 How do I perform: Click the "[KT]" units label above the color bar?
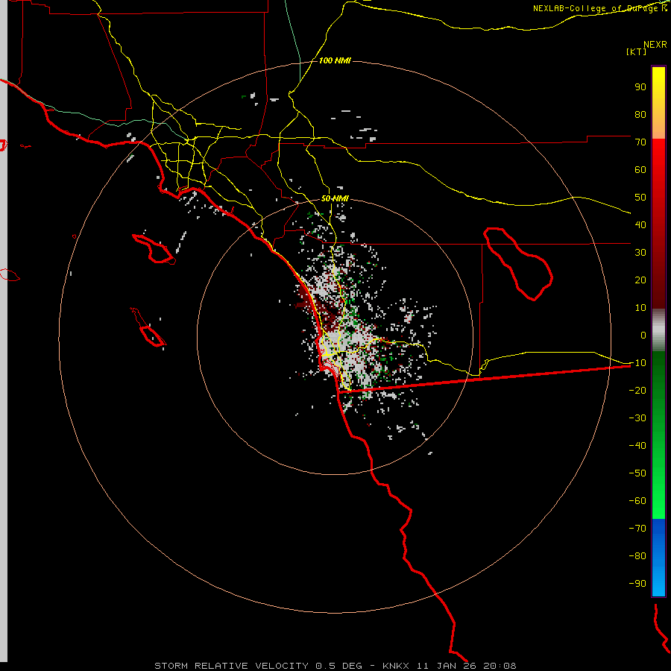tap(637, 51)
